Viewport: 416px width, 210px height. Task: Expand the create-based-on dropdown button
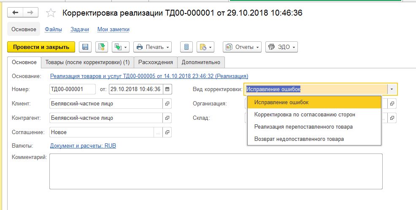121,47
